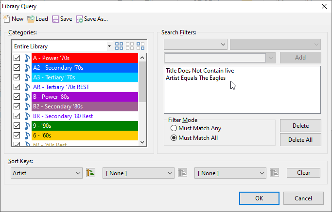Uncheck the A - Power '70s checkbox
This screenshot has width=332, height=212.
17,58
